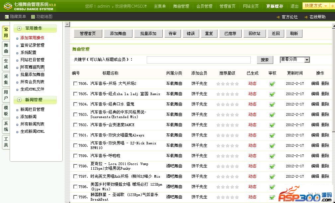Switch to the 模板 sidebar tab
This screenshot has width=335, height=203.
pos(6,111)
